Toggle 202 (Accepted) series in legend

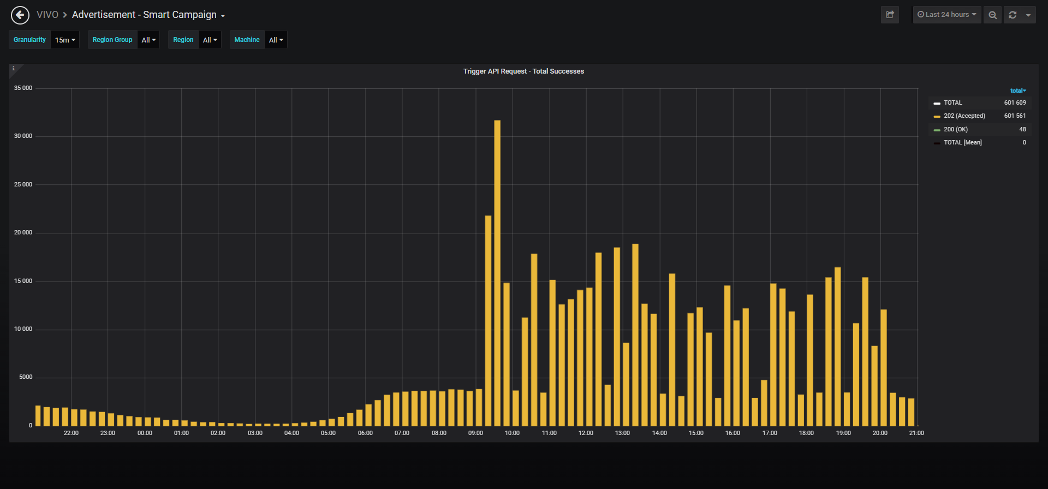tap(964, 116)
